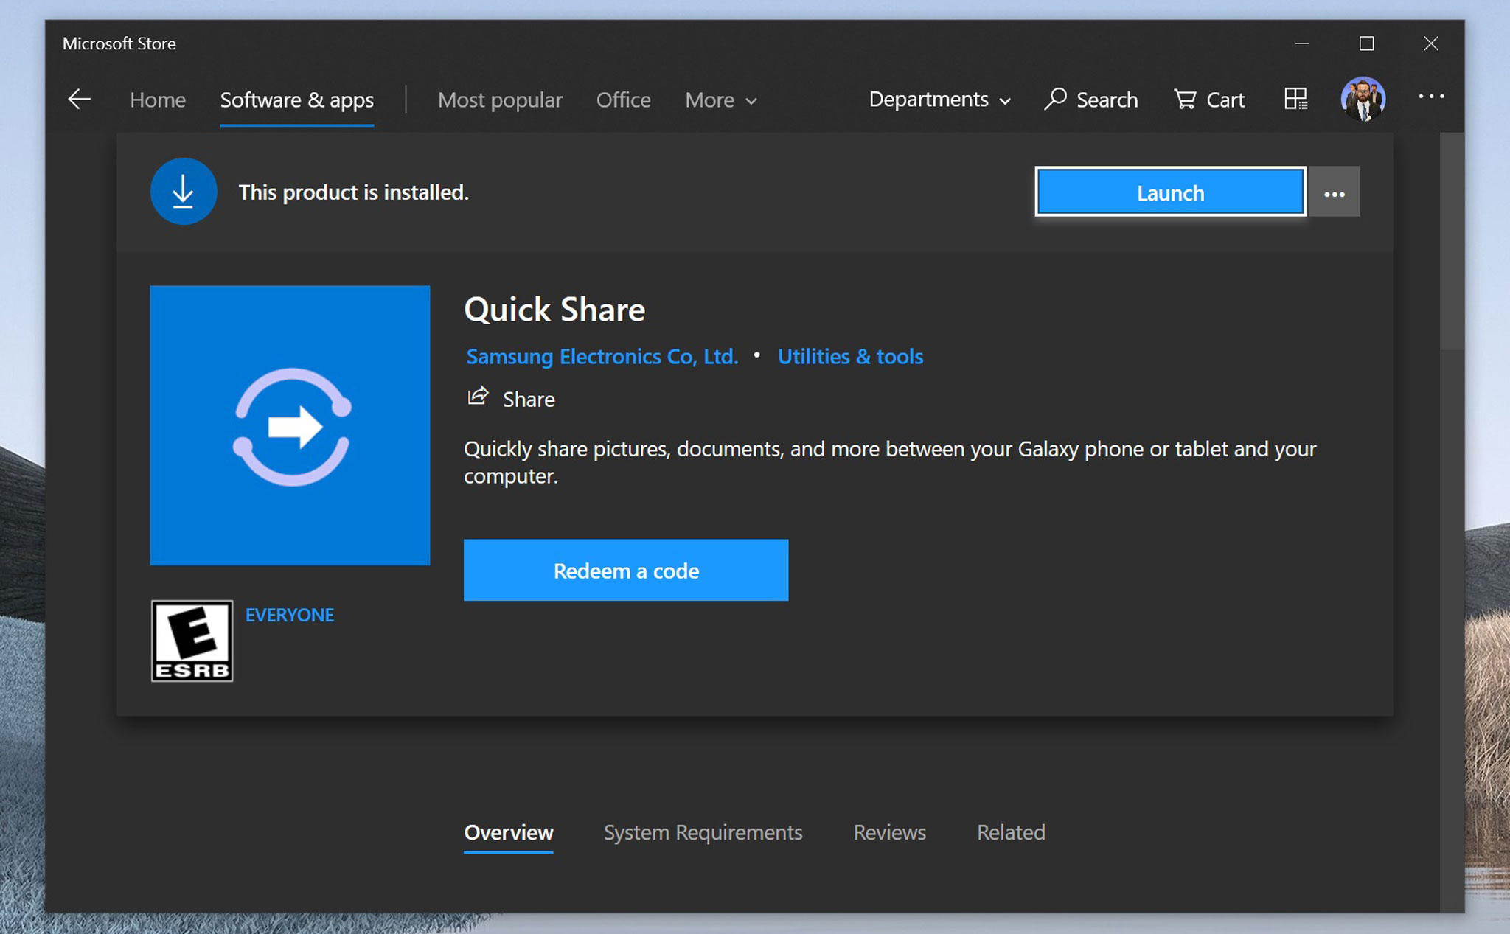Screen dimensions: 1510x934
Task: Click the Quick Share app icon thumbnail
Action: click(290, 425)
